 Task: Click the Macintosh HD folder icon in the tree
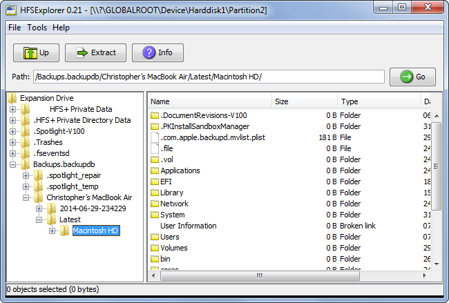pos(65,231)
